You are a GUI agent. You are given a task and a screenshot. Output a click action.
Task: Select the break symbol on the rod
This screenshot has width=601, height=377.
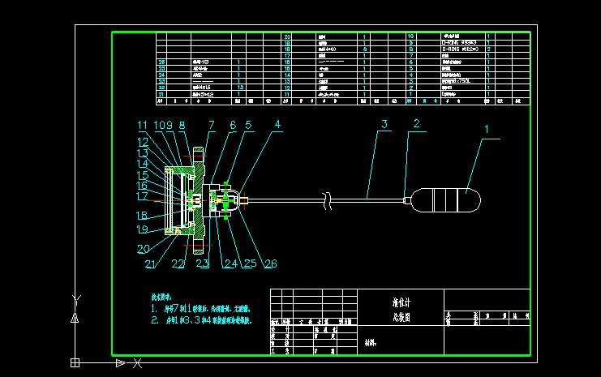coord(328,201)
